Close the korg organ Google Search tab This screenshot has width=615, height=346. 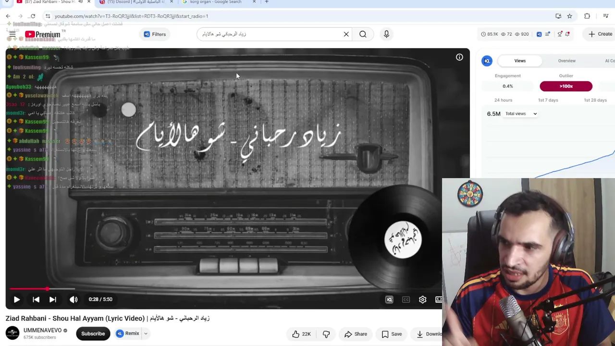(x=254, y=2)
